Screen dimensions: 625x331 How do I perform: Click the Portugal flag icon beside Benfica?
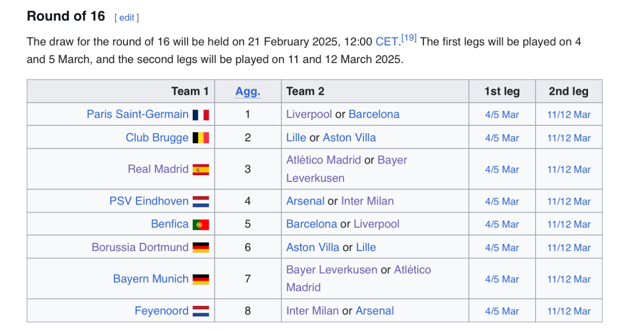point(200,225)
